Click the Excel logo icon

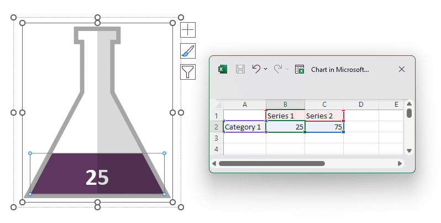point(223,69)
